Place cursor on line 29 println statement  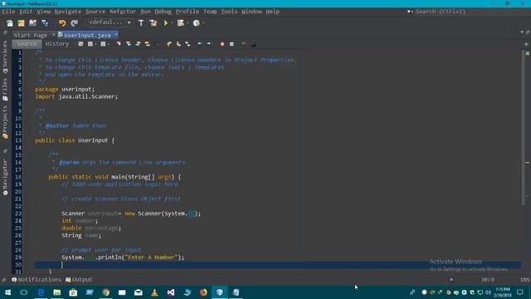[x=123, y=257]
